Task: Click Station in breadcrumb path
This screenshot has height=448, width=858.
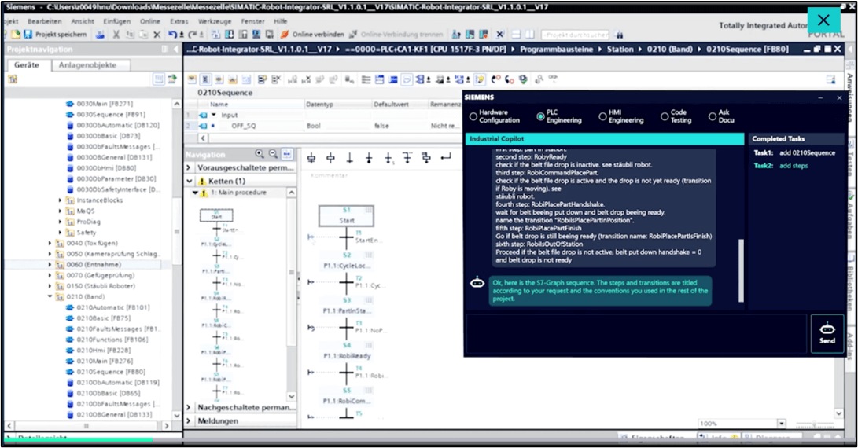Action: pyautogui.click(x=620, y=50)
